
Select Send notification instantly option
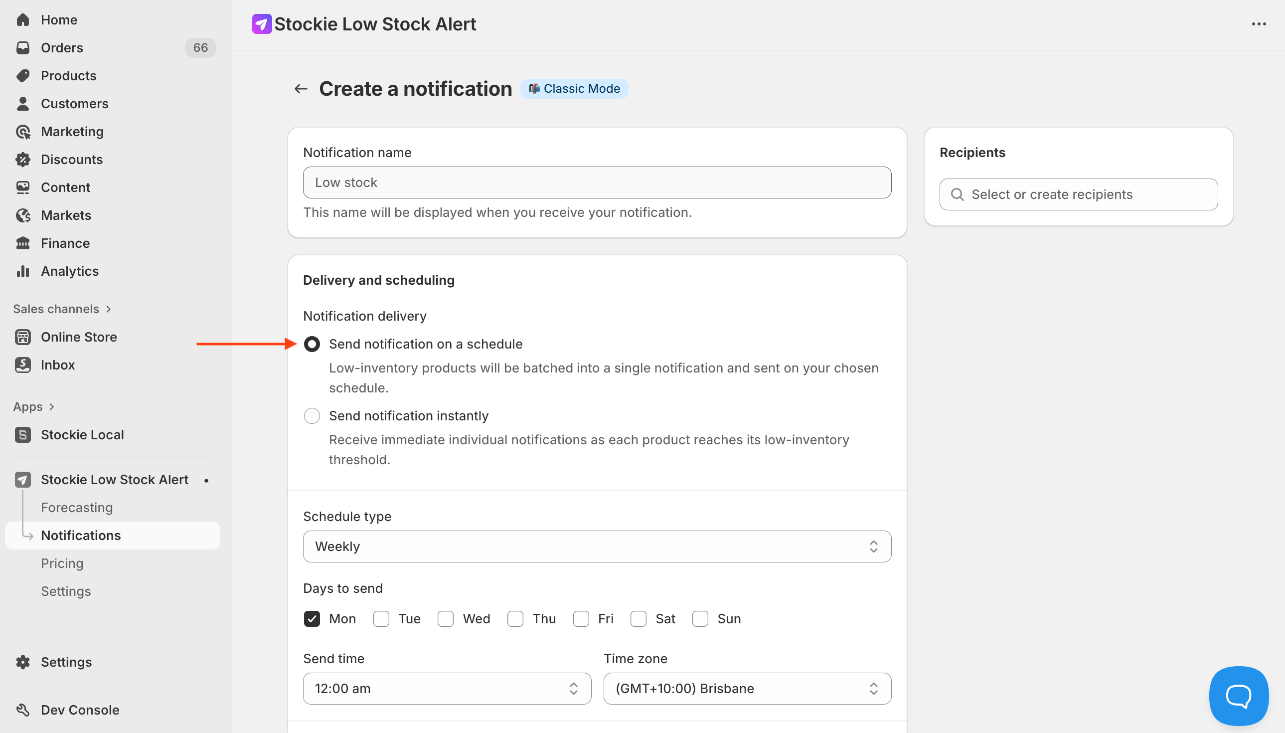[312, 416]
